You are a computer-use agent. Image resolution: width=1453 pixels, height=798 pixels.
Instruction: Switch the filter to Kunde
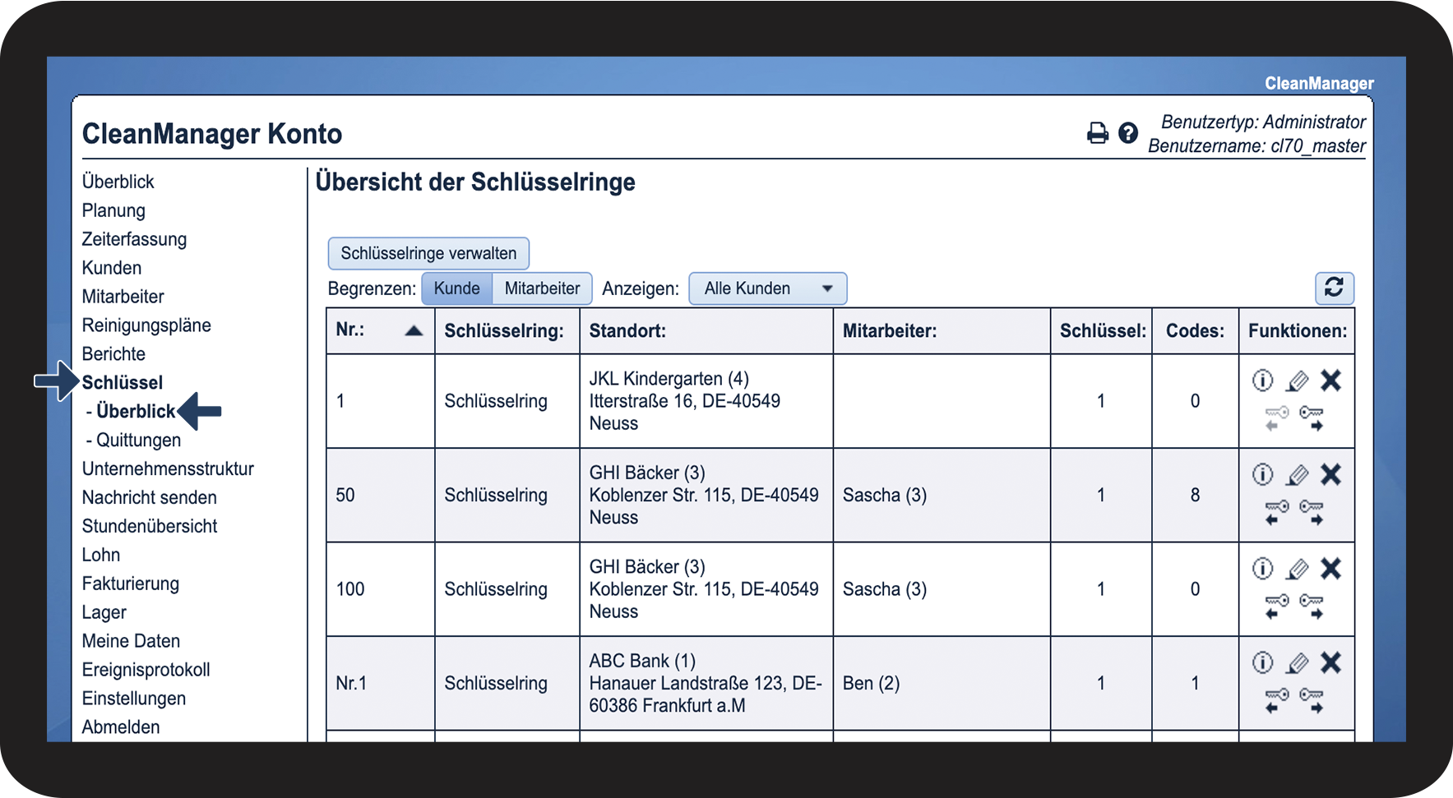pos(456,288)
